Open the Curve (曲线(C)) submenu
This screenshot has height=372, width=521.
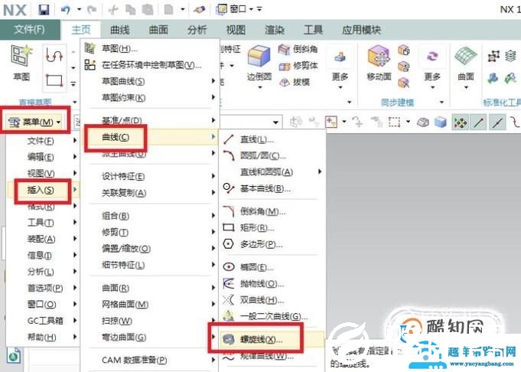pos(116,137)
